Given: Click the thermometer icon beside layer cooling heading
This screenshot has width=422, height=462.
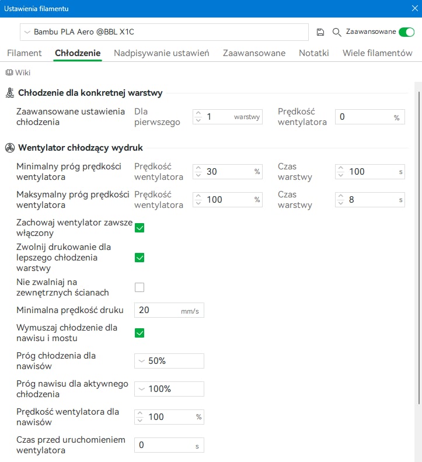Looking at the screenshot, I should (x=10, y=93).
